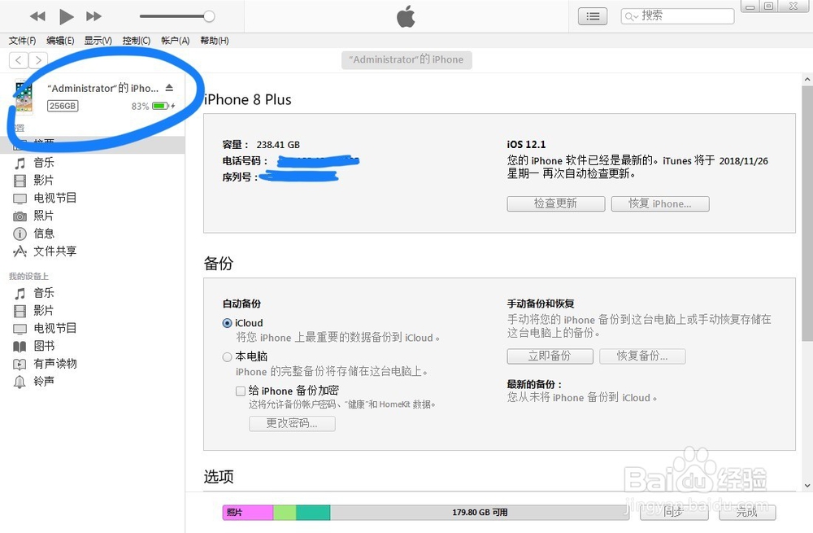Click the 恢复备份... button
The image size is (813, 533).
click(x=642, y=356)
